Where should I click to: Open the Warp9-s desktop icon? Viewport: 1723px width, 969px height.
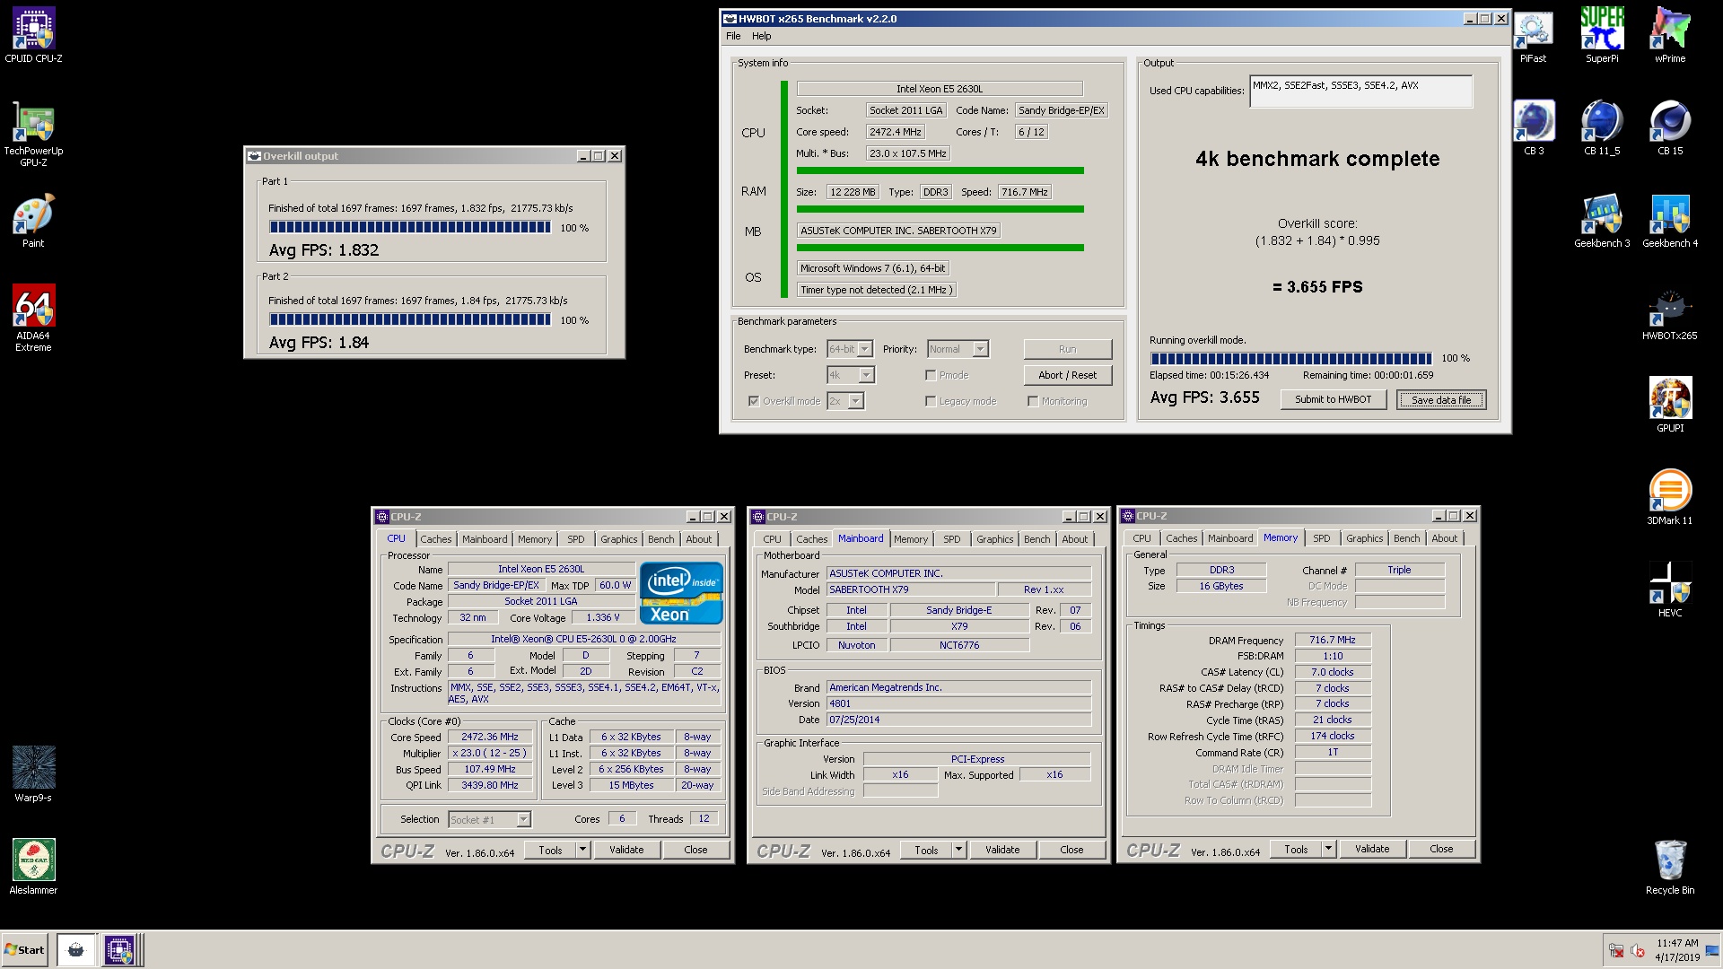point(33,774)
